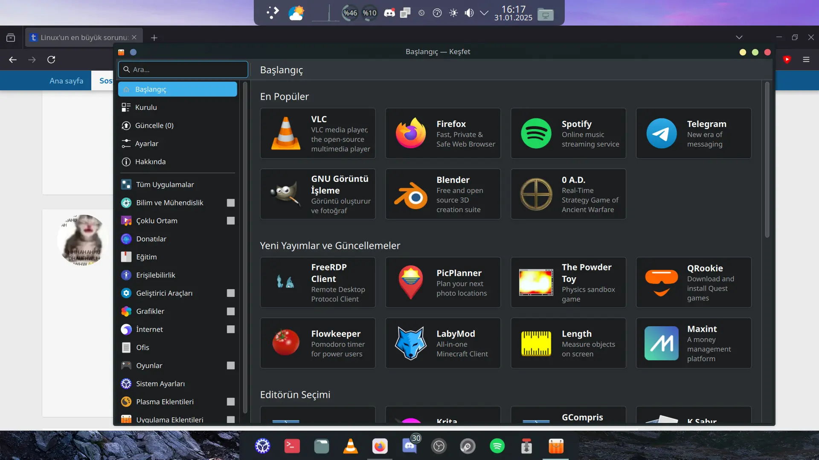Open the browser hamburger menu

click(x=806, y=60)
